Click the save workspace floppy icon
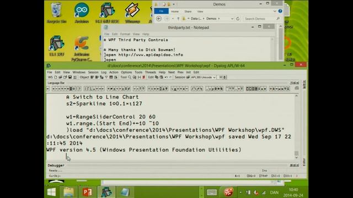Image resolution: width=353 pixels, height=198 pixels. tap(70, 77)
